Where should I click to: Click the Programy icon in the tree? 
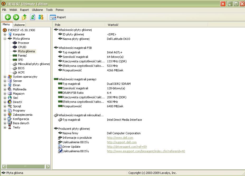pyautogui.click(x=10, y=110)
